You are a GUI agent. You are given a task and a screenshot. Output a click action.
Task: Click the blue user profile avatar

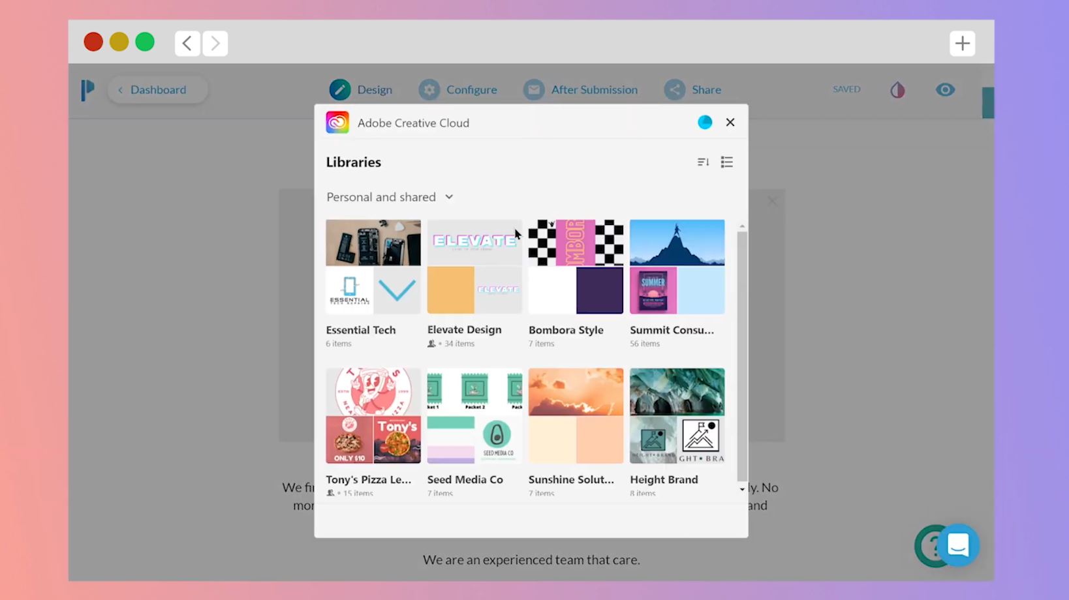[x=705, y=123]
